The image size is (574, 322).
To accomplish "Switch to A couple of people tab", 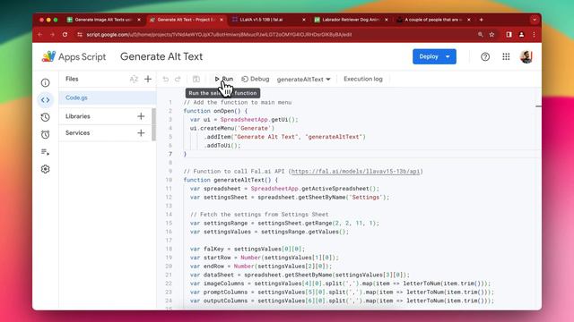I will 432,20.
